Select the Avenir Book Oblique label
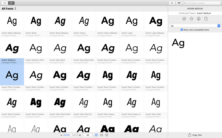222x138 pixels. click(x=59, y=33)
